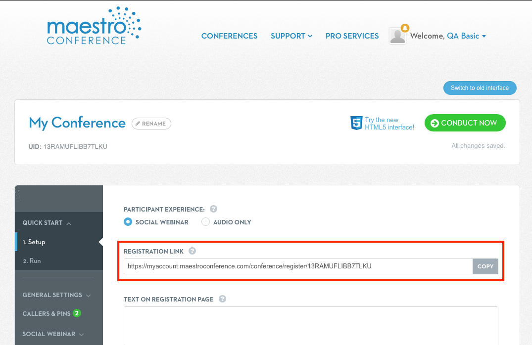This screenshot has height=345, width=532.
Task: Click the My Conference title
Action: coord(77,123)
